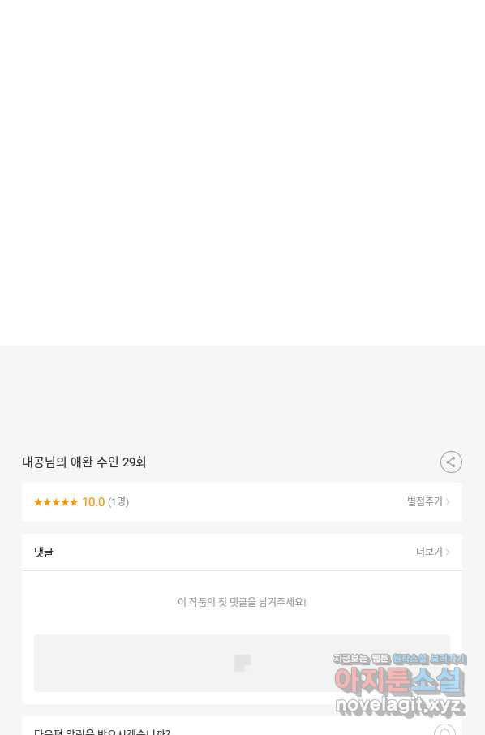Click the placeholder icon inside the gray banner
This screenshot has width=485, height=735.
242,663
